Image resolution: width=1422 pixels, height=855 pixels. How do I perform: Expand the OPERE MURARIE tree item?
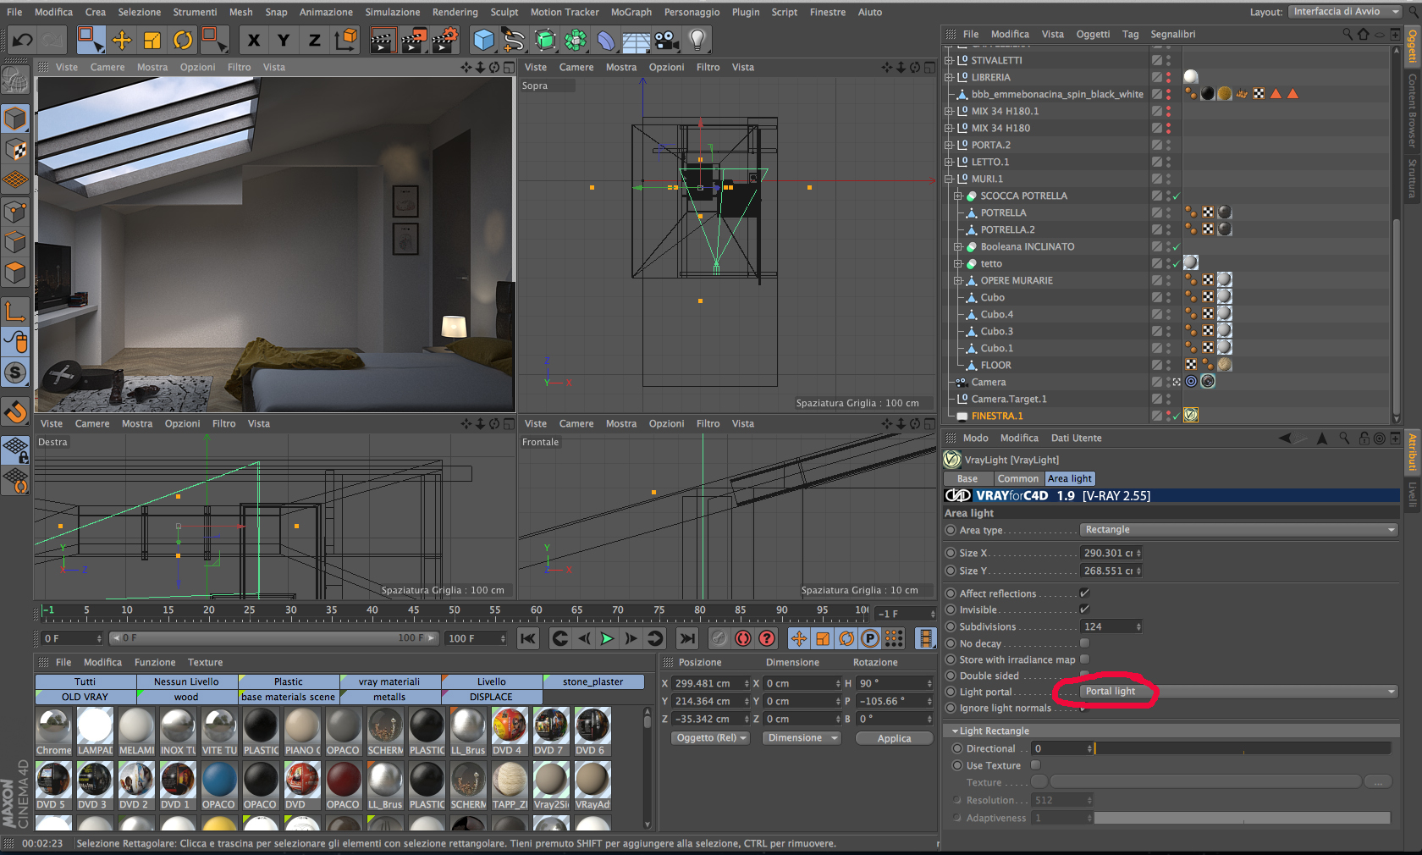(958, 280)
